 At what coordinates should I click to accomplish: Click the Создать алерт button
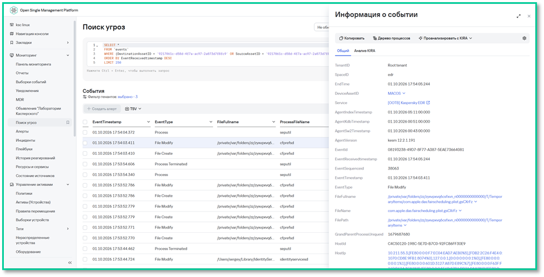pyautogui.click(x=102, y=109)
